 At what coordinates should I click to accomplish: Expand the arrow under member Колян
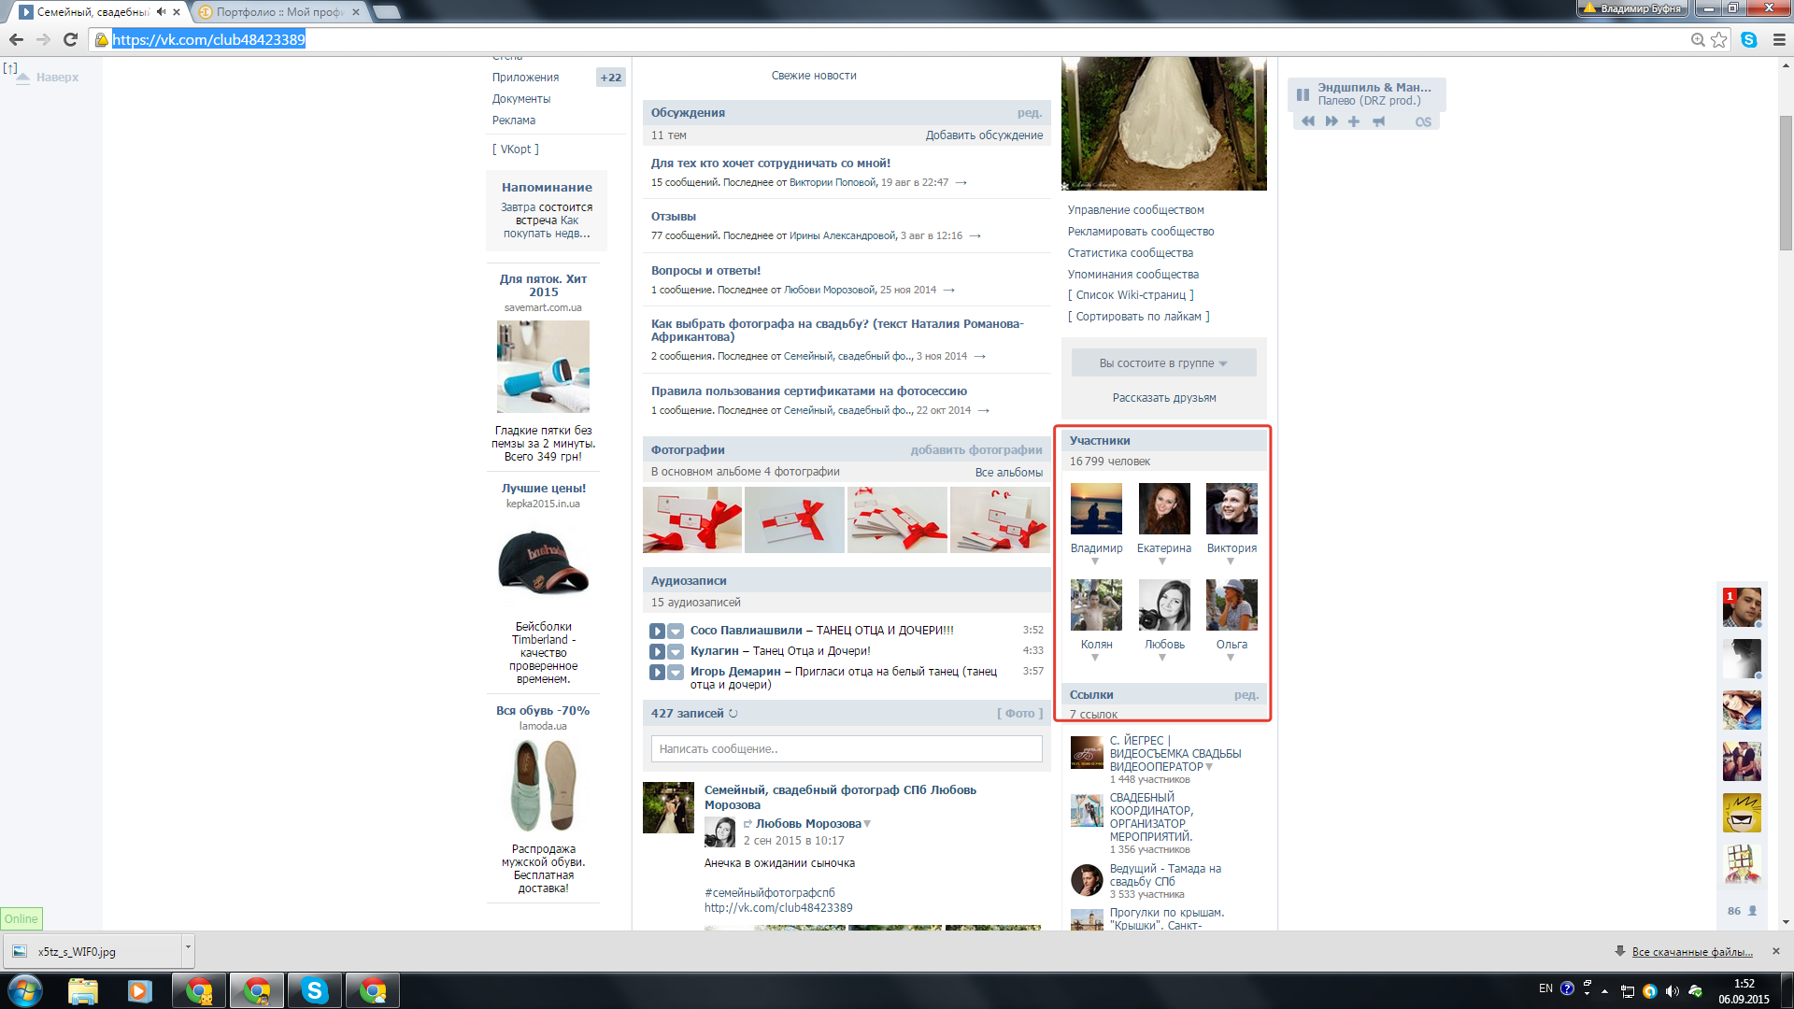click(x=1095, y=658)
